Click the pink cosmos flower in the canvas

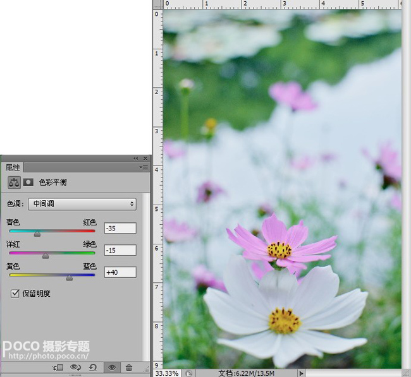pyautogui.click(x=281, y=244)
